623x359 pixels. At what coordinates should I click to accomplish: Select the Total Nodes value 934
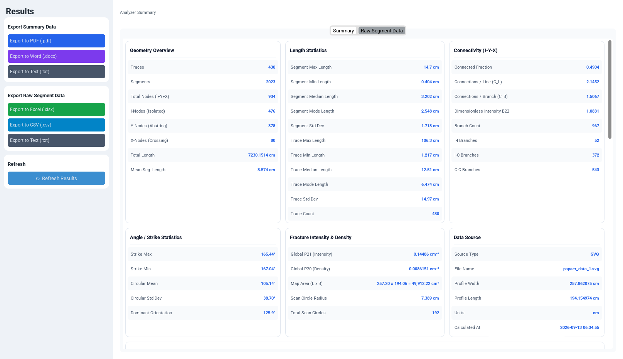272,96
